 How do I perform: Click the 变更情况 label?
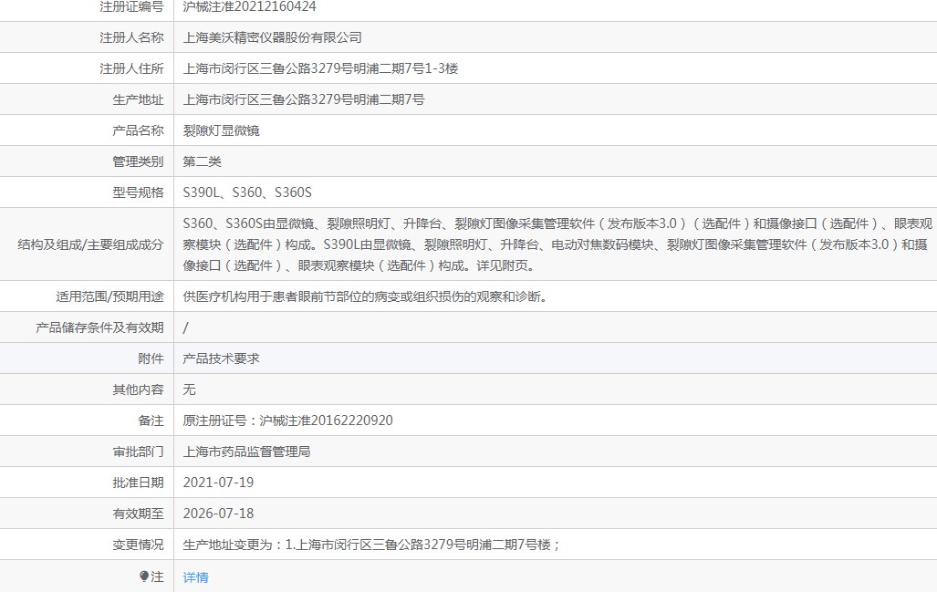click(x=138, y=545)
